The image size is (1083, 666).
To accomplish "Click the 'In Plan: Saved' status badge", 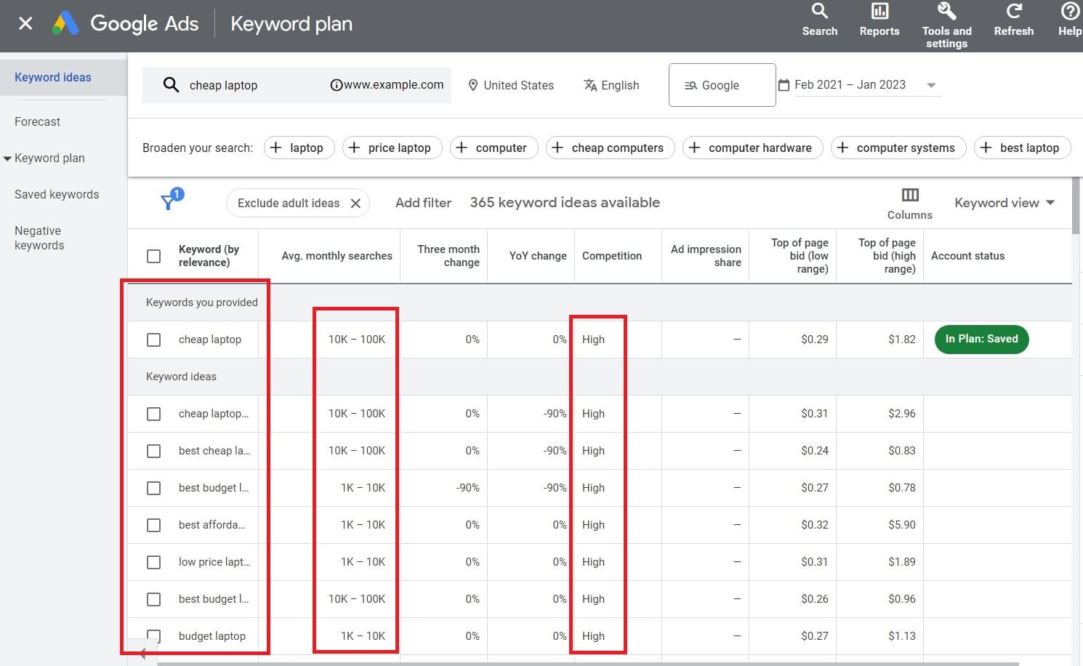I will pos(981,339).
